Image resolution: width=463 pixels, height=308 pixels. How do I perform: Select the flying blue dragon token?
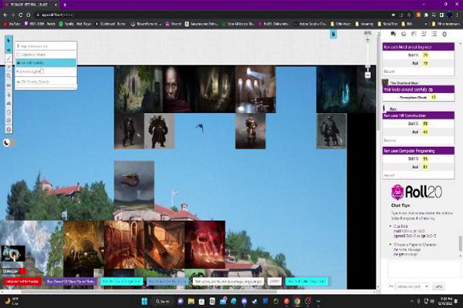(200, 127)
